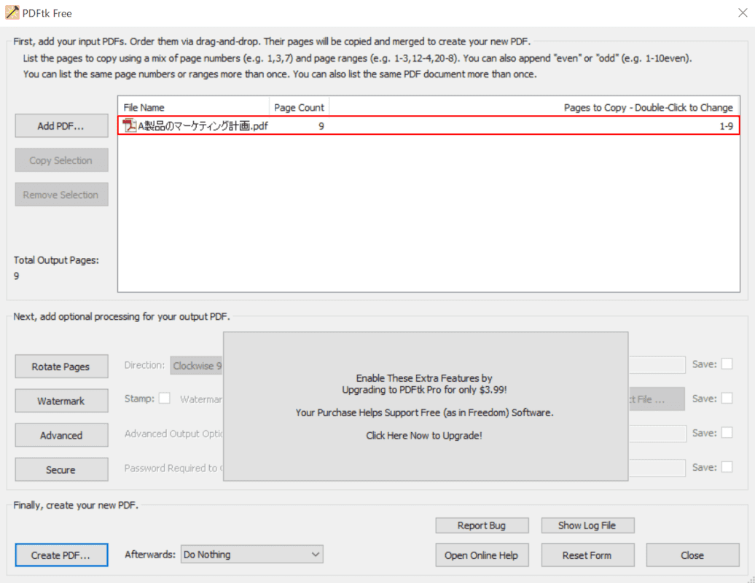Click the page count value 9 in row
755x583 pixels.
click(x=321, y=126)
